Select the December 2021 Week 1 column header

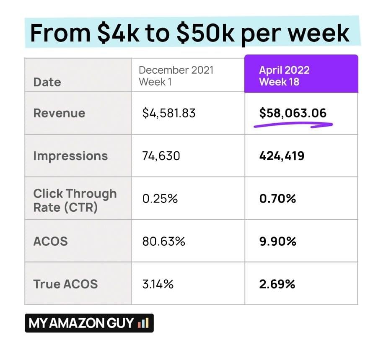pyautogui.click(x=176, y=75)
